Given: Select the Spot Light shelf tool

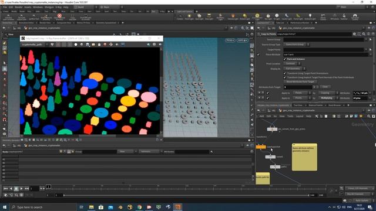Looking at the screenshot, I should [x=199, y=17].
